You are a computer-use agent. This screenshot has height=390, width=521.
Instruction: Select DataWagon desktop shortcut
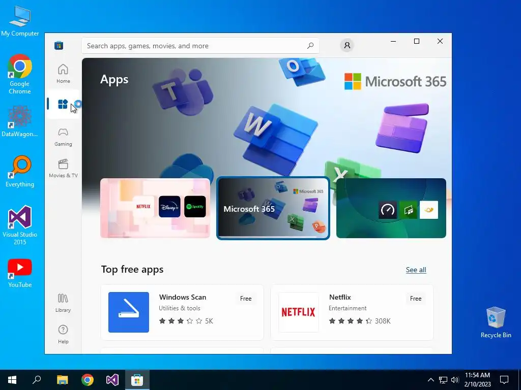(20, 121)
